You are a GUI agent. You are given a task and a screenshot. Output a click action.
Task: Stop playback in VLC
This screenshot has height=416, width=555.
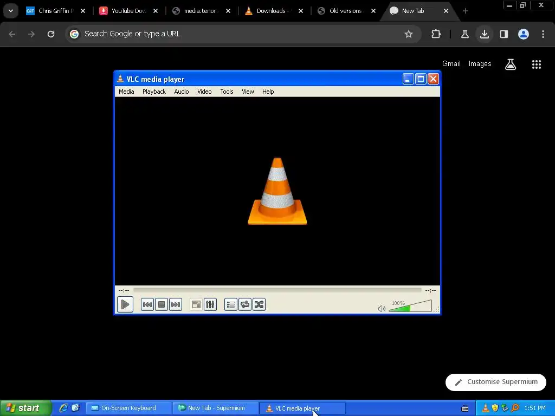[x=162, y=304]
